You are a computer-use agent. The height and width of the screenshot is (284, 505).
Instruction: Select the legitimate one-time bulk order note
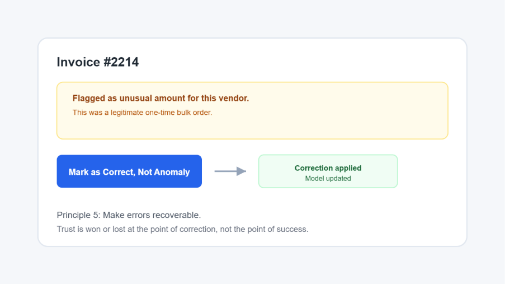point(142,112)
